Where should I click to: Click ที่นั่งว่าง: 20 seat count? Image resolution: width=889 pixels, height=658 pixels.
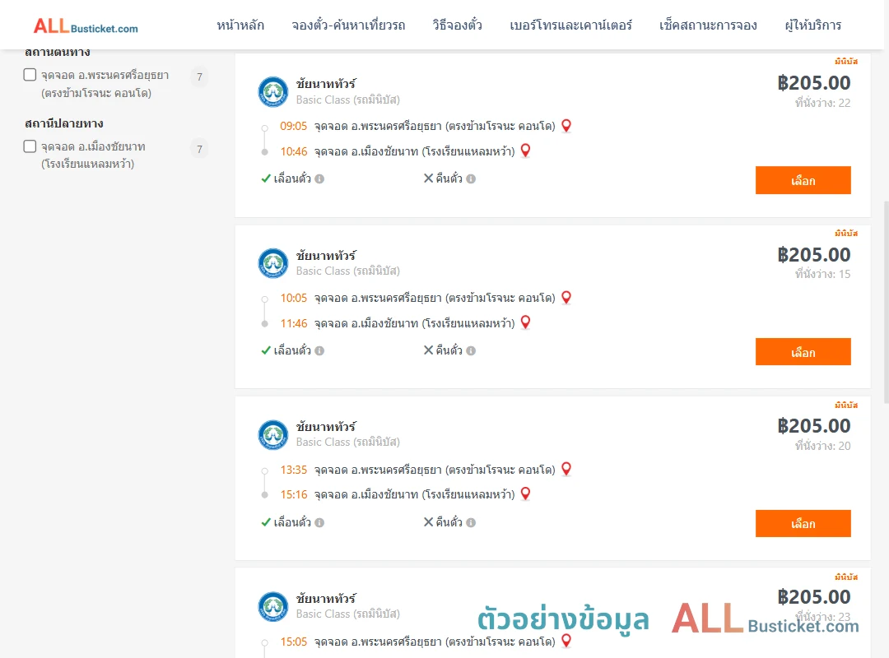point(822,446)
